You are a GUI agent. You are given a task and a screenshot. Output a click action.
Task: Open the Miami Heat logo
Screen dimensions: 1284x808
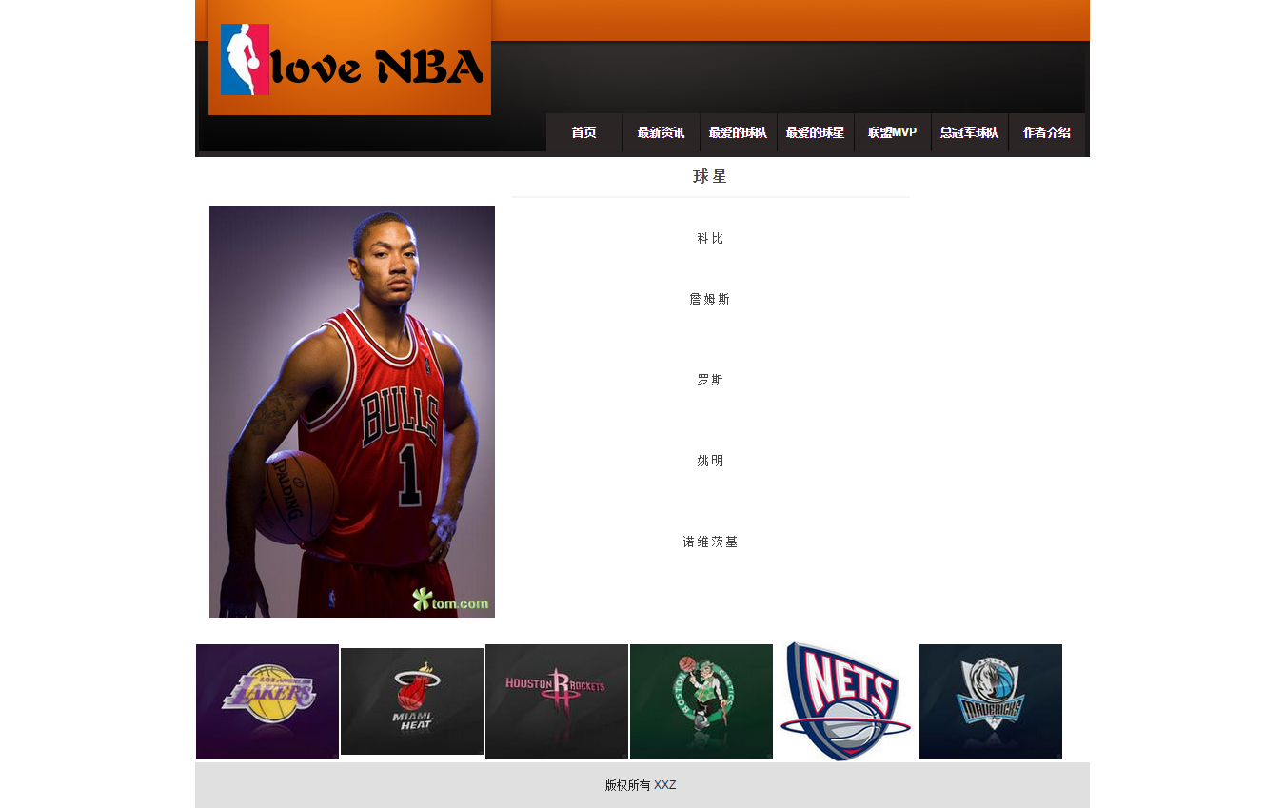(412, 701)
